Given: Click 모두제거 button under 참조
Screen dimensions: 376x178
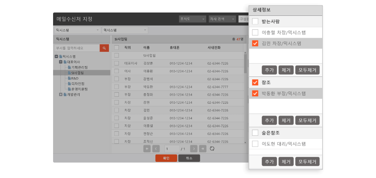Looking at the screenshot, I should 307,120.
